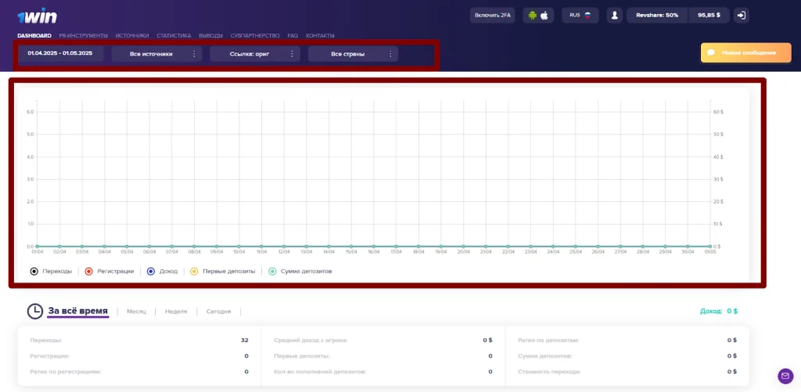Click the Стоимость перехода label

[x=549, y=372]
